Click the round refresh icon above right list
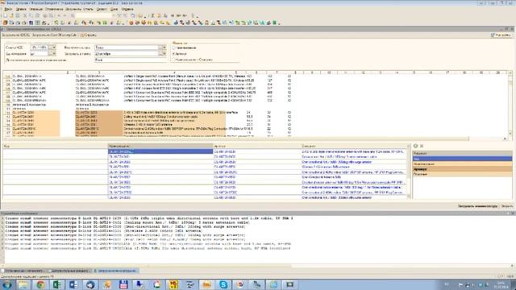 (415, 146)
